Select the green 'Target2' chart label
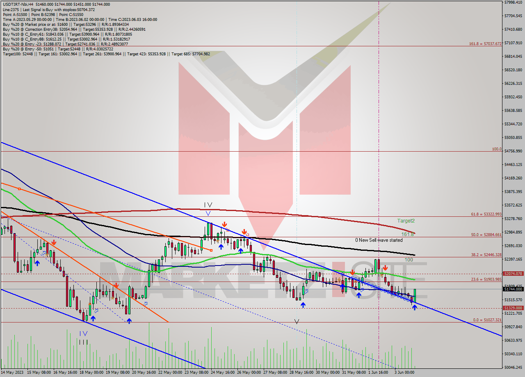The width and height of the screenshot is (525, 377). coord(406,221)
